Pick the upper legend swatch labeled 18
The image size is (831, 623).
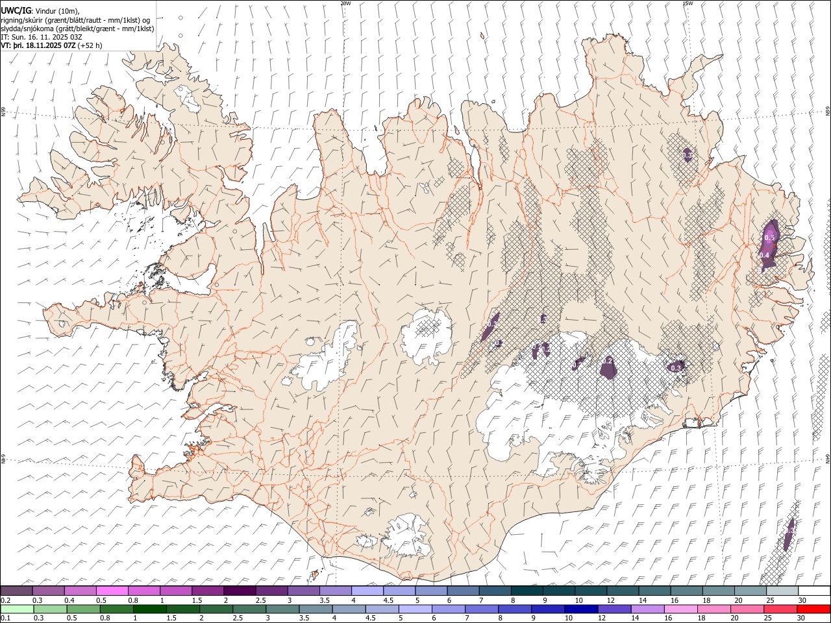click(x=719, y=591)
